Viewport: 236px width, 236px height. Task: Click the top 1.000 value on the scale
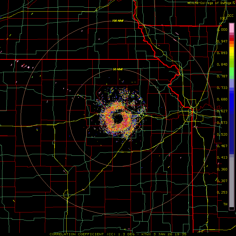point(222,30)
